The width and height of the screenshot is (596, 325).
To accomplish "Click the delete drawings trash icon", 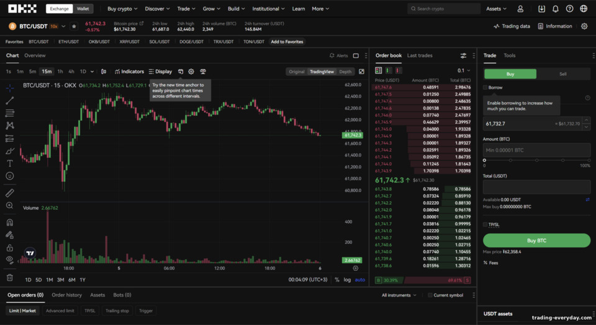I will point(10,278).
